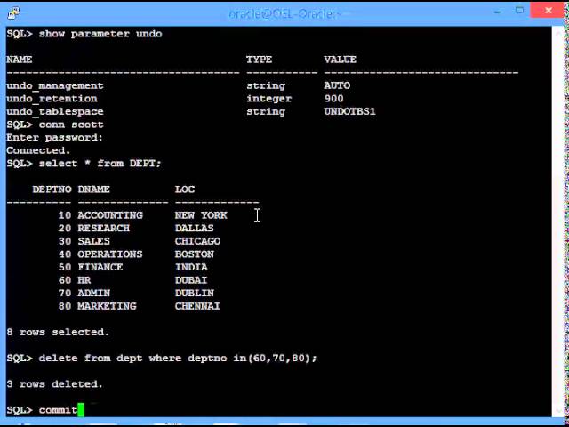The width and height of the screenshot is (569, 427).
Task: Click the BOSTON location
Action: click(195, 254)
